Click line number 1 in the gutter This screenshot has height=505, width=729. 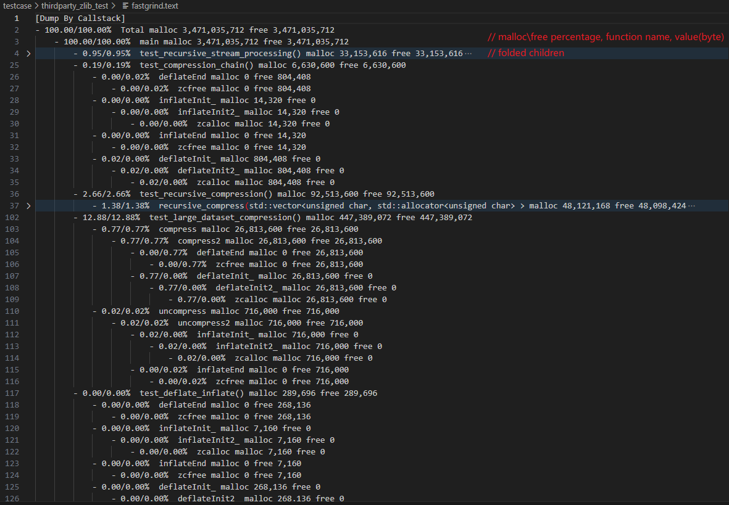17,18
